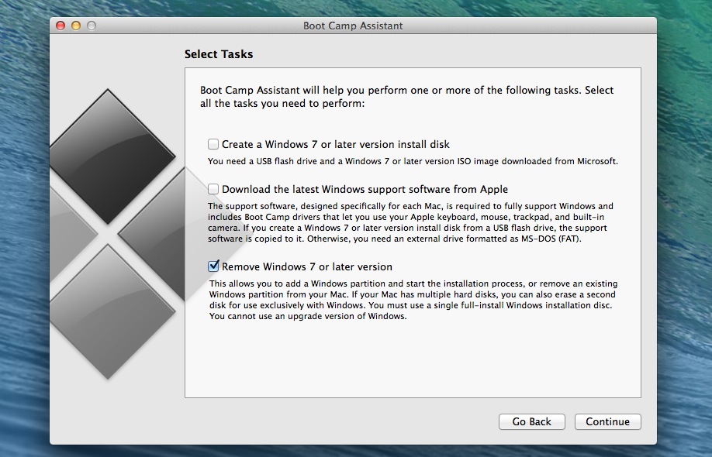712x457 pixels.
Task: Uncheck Remove Windows 7 or later version
Action: (213, 266)
